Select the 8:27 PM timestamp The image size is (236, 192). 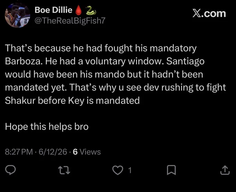(x=19, y=152)
